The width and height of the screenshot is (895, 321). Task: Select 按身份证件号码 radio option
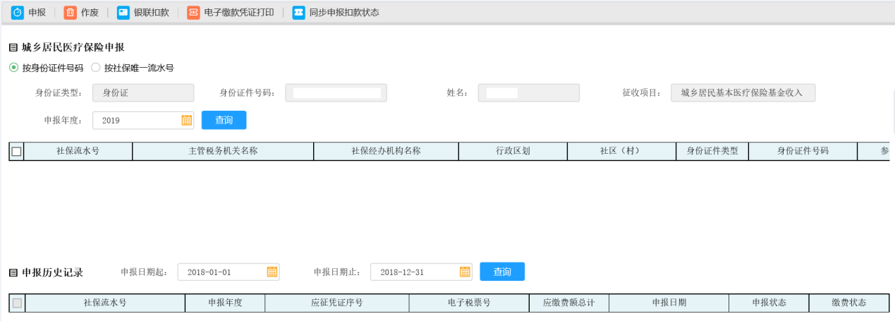[x=13, y=68]
